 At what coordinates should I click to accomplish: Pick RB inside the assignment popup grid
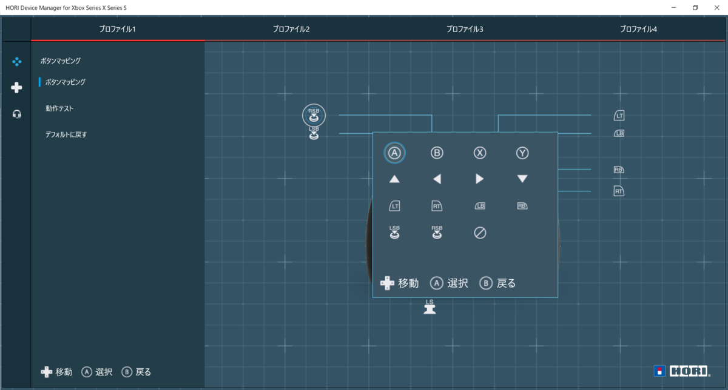(522, 206)
